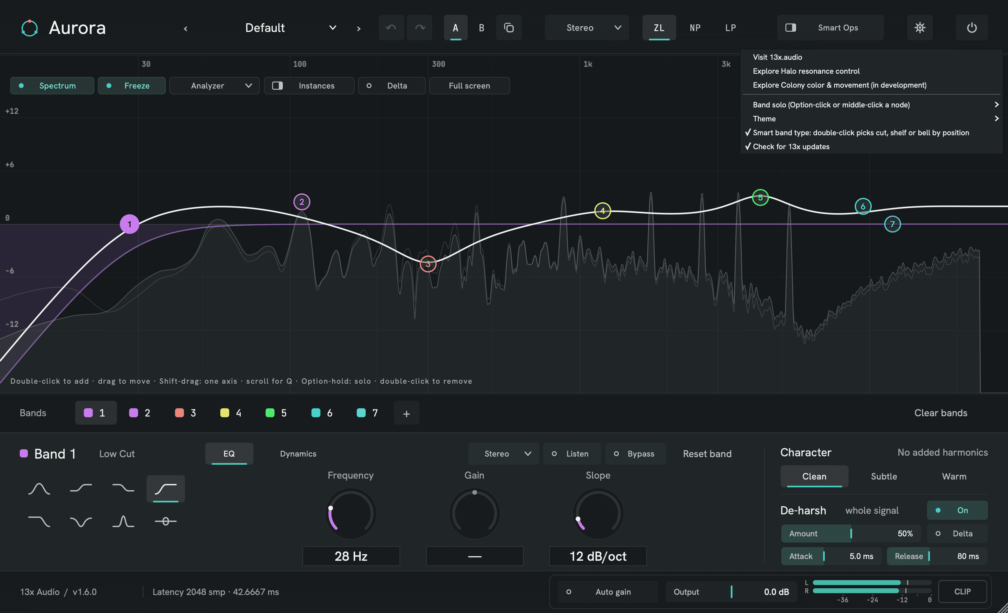Open Band 1 Stereo placement dropdown
1008x613 pixels.
point(504,454)
